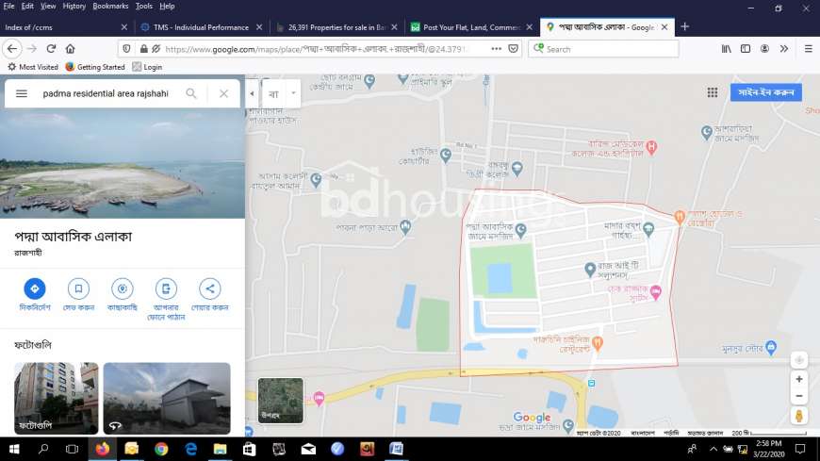Clear the Maps search with the X

pyautogui.click(x=223, y=93)
